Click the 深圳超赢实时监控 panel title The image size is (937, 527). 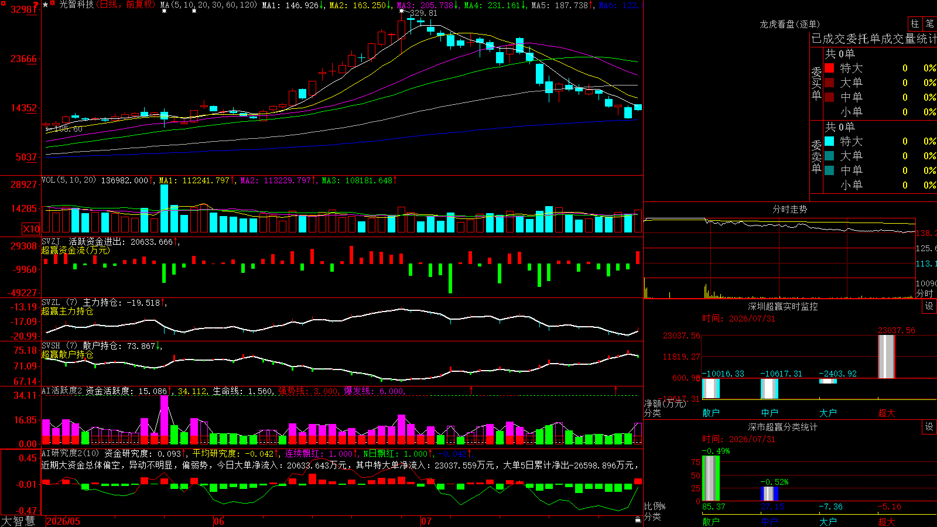783,306
